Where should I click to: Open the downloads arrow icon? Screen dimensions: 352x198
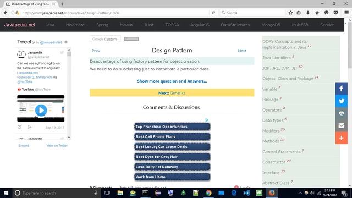click(308, 13)
